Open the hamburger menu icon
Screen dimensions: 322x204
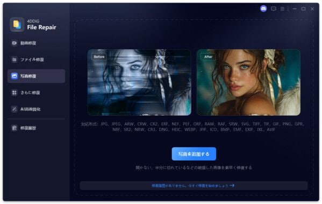point(282,9)
